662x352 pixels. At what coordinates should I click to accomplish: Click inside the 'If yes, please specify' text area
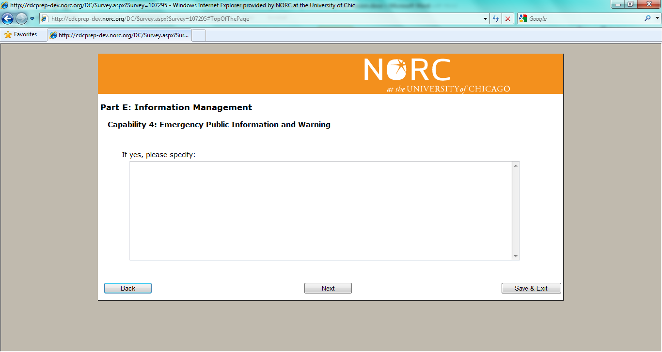(x=321, y=211)
